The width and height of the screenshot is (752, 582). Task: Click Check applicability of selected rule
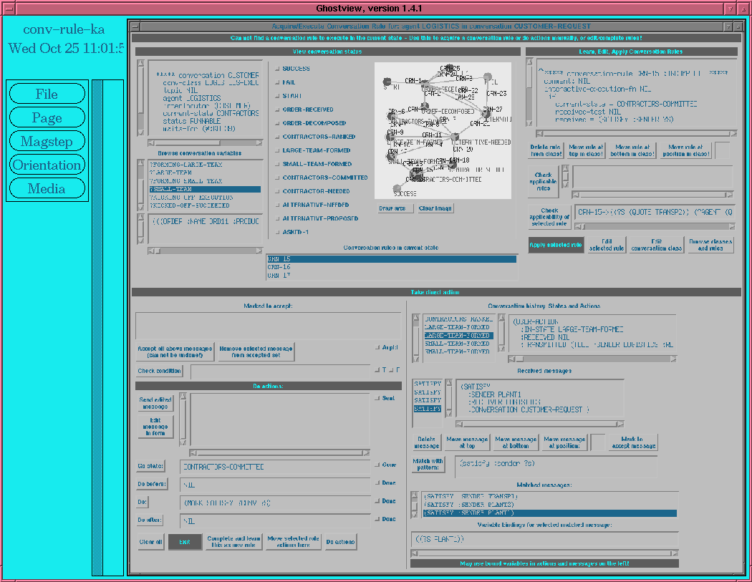(549, 217)
